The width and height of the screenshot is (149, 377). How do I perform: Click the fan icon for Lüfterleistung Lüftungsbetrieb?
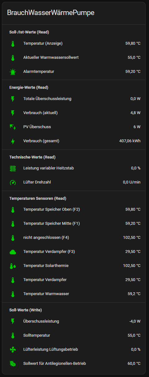pos(13,349)
